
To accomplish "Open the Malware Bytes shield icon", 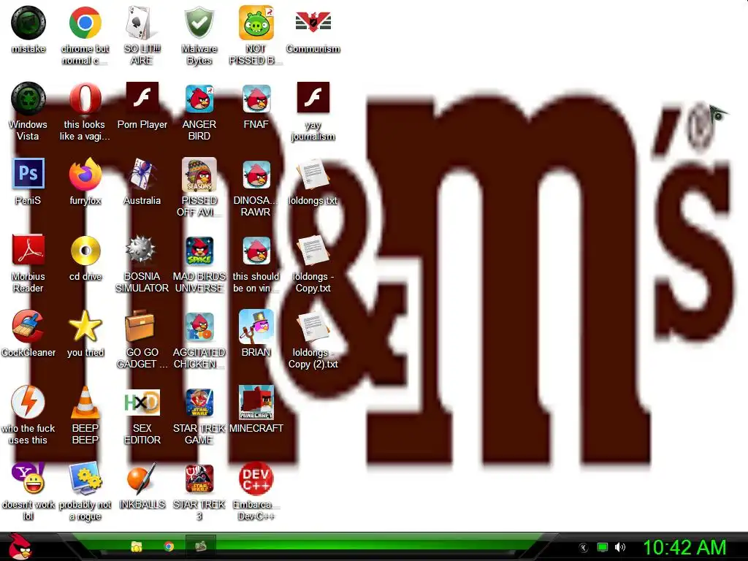I will click(x=199, y=23).
